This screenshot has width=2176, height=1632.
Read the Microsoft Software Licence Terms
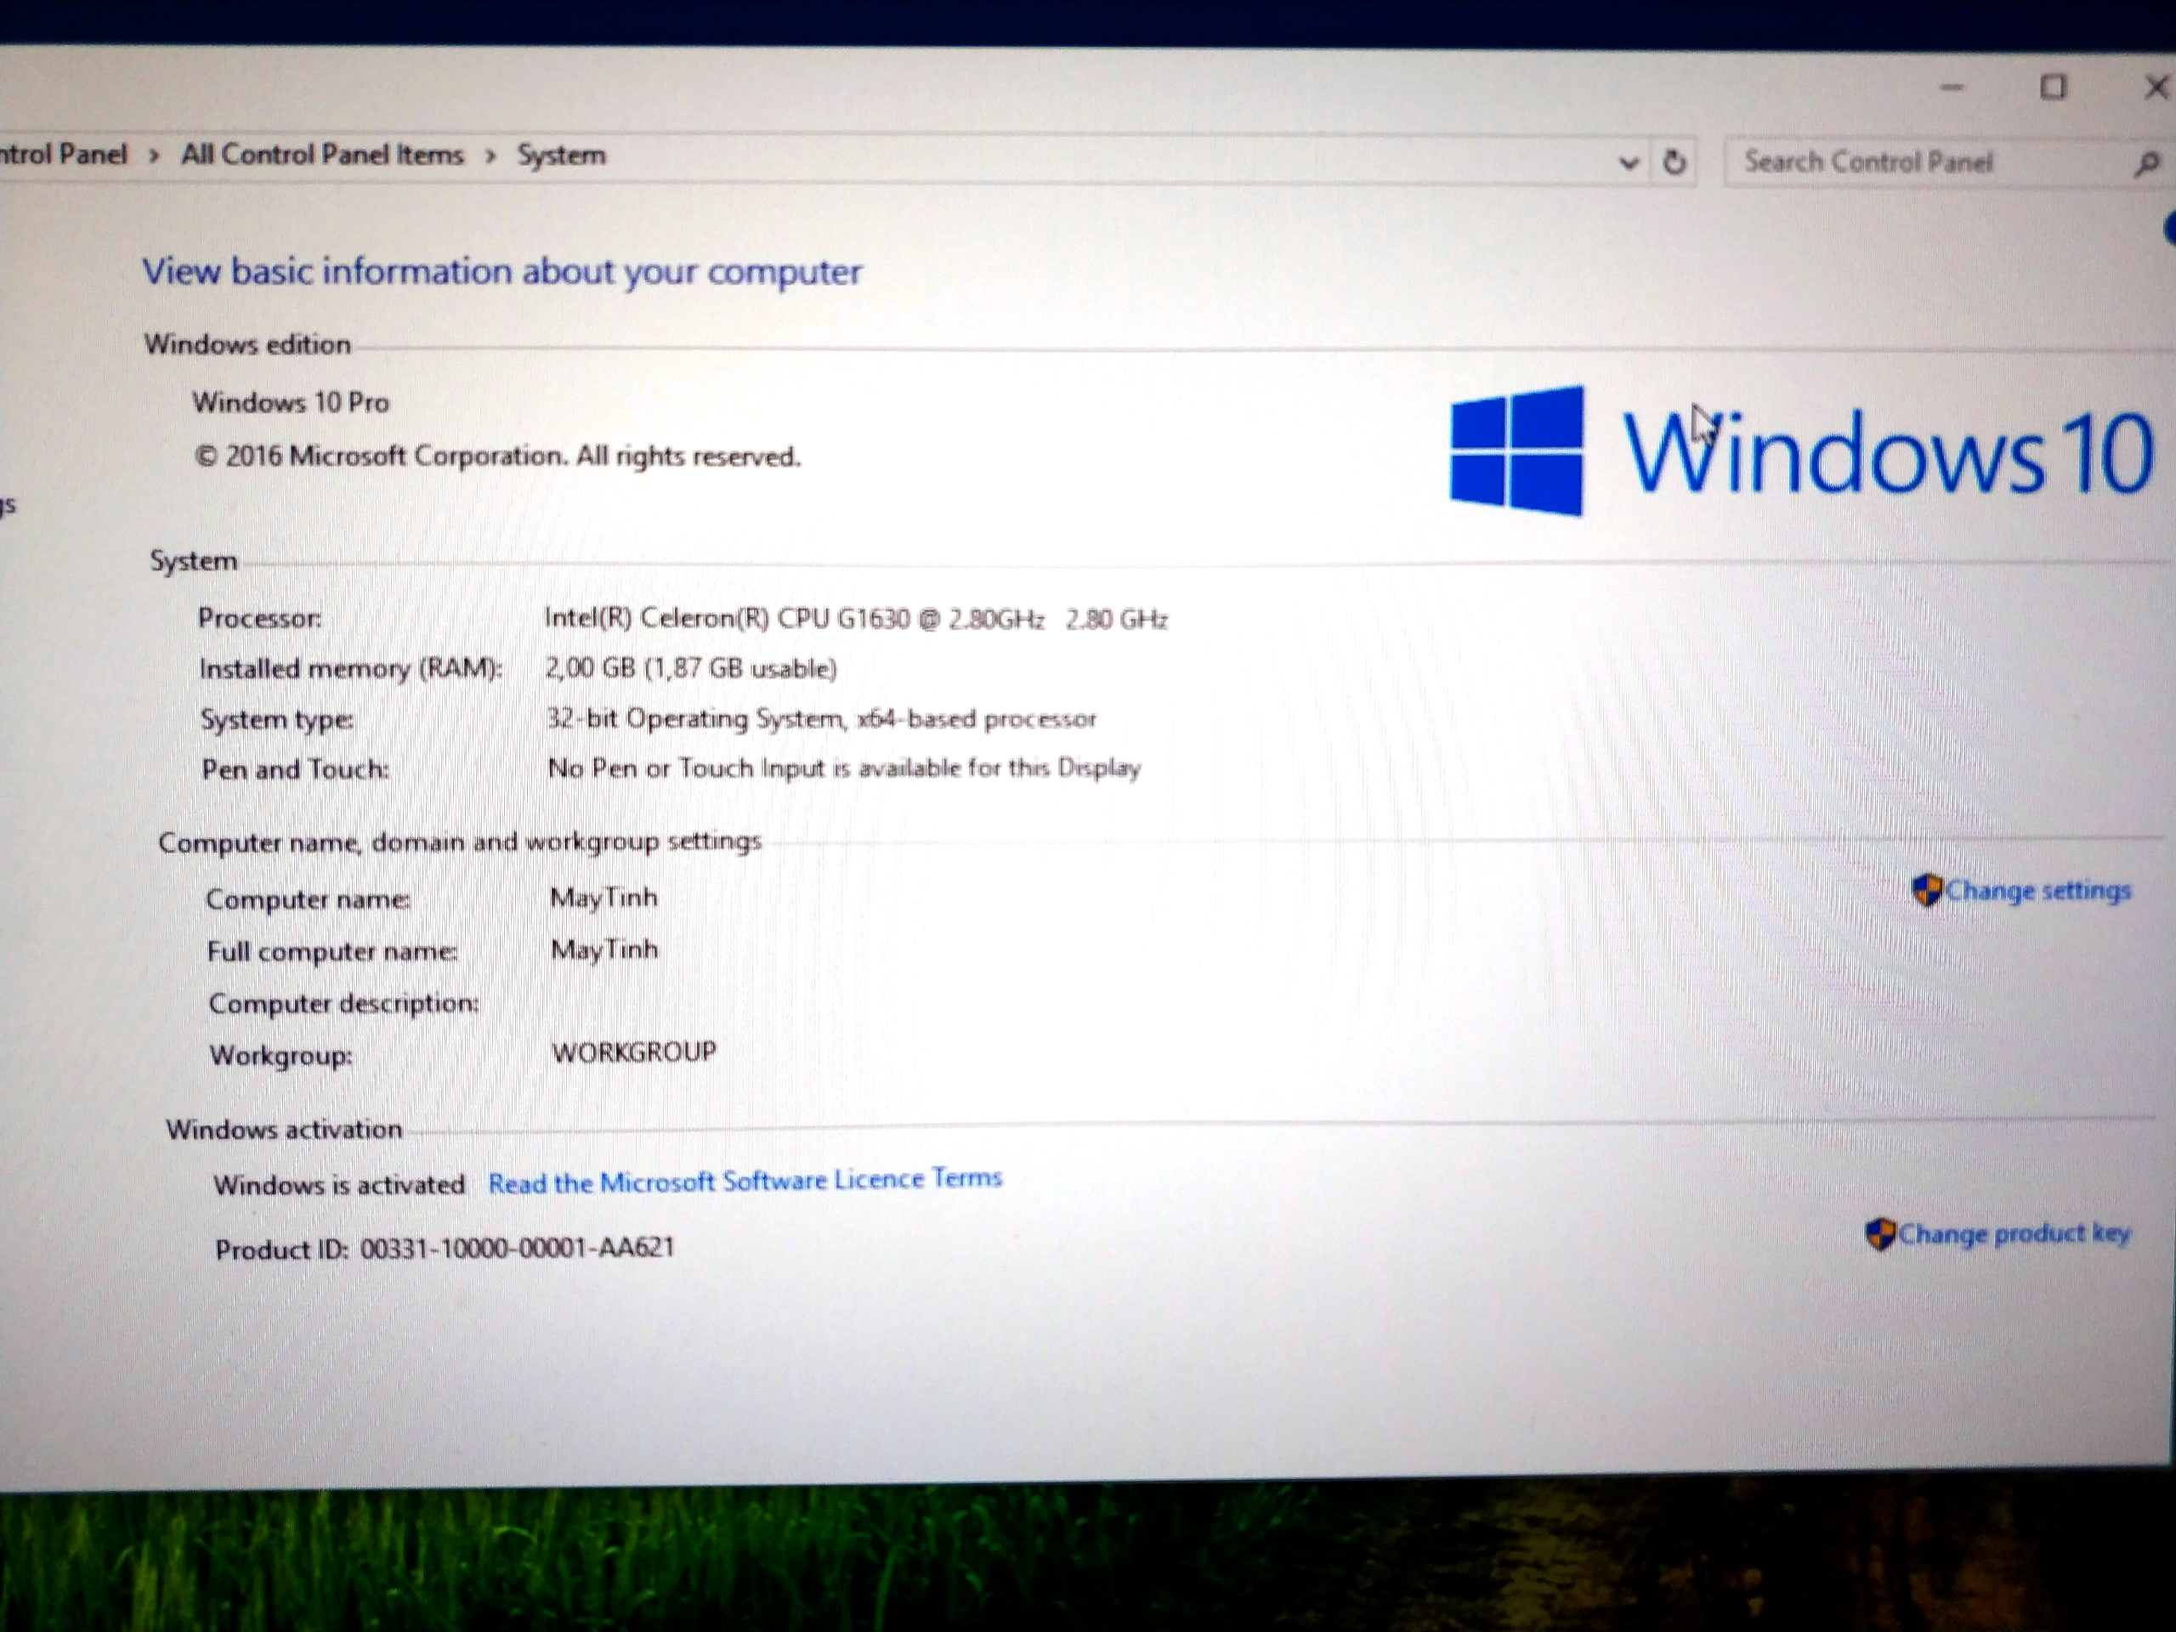tap(745, 1181)
